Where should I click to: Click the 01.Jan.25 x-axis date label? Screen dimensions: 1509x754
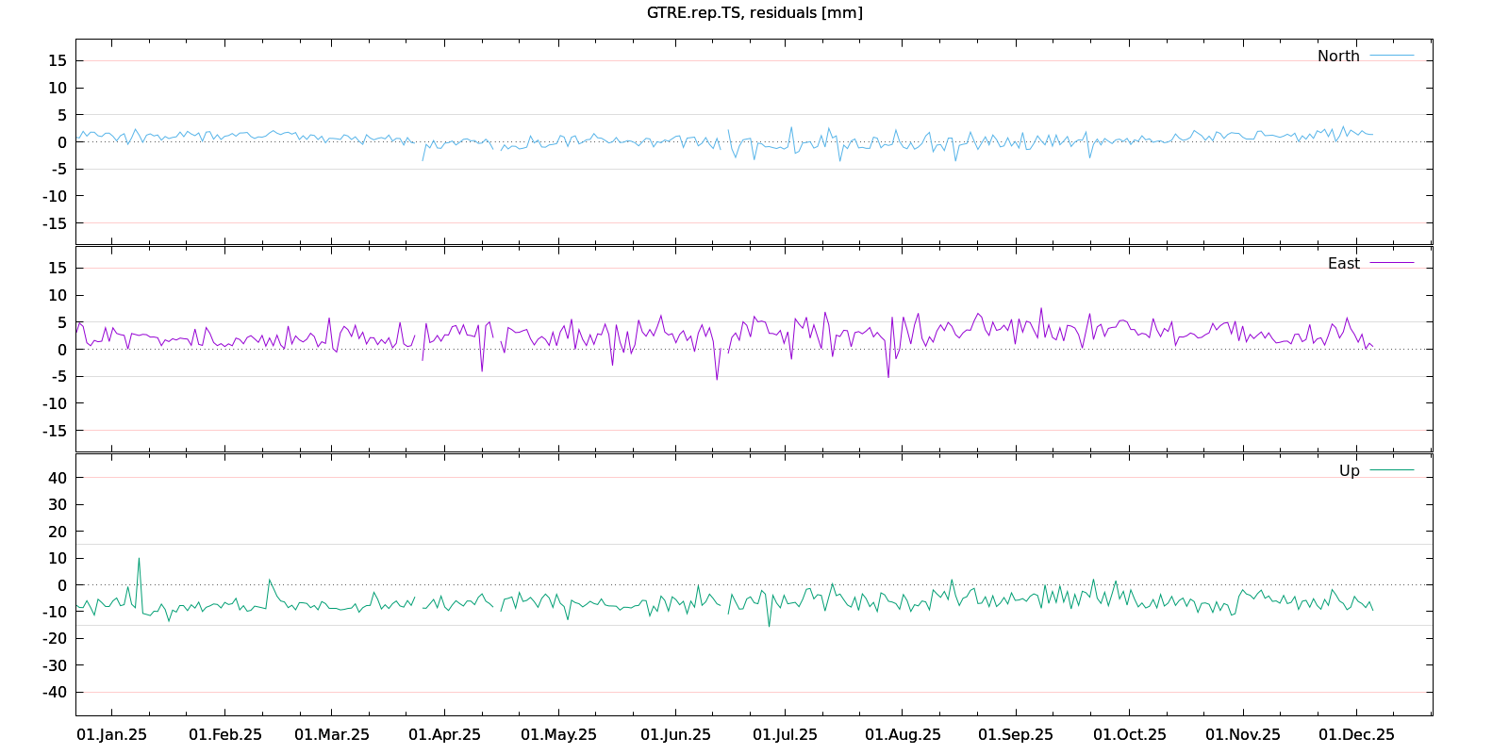pos(111,734)
